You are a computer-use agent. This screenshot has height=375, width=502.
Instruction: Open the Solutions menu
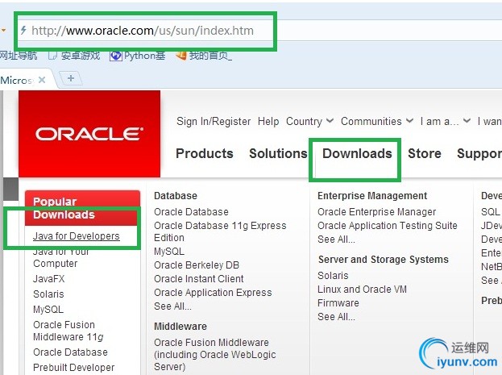point(278,153)
